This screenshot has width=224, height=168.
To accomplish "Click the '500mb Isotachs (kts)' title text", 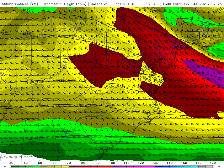I will (x=20, y=4).
